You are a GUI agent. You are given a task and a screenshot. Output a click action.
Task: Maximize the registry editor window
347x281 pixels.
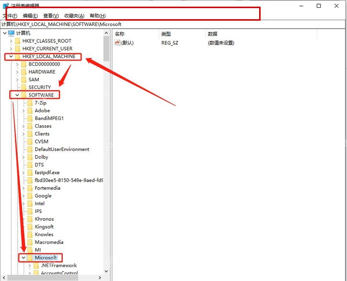[319, 6]
